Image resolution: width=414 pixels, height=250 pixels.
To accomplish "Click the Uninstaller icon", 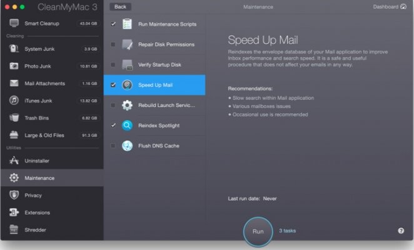I will [x=14, y=161].
